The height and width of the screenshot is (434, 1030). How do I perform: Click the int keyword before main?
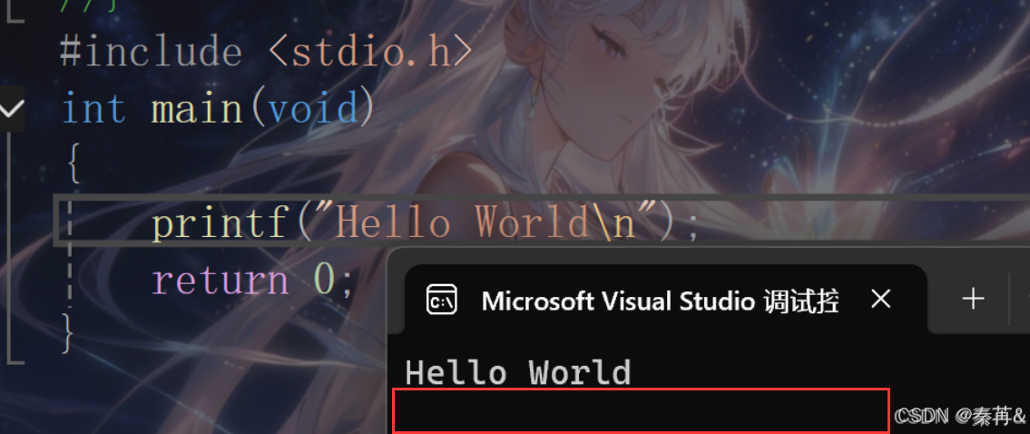tap(93, 109)
